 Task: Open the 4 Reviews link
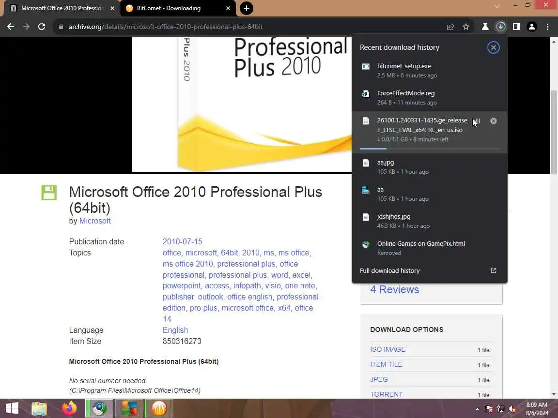pyautogui.click(x=395, y=289)
